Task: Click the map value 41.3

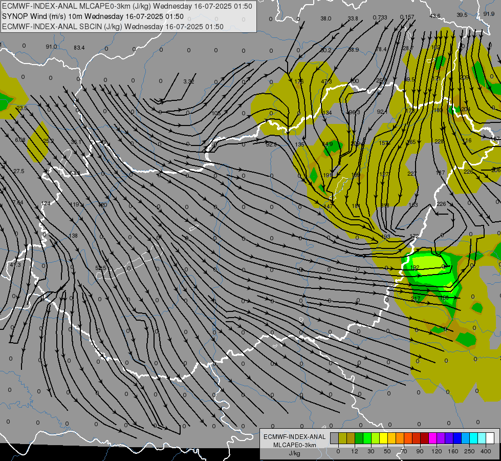Action: [x=15, y=265]
